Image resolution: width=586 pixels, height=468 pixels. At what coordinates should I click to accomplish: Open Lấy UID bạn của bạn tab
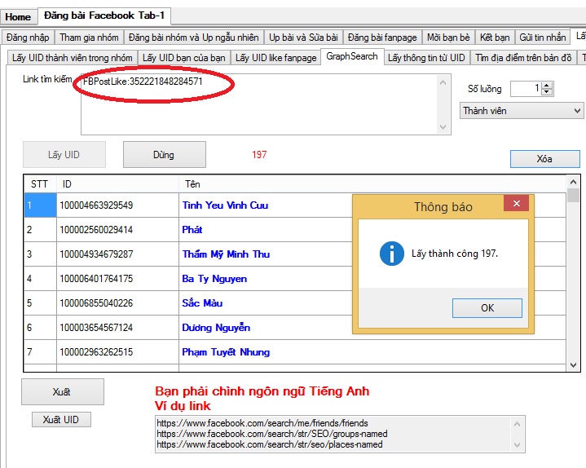[183, 58]
